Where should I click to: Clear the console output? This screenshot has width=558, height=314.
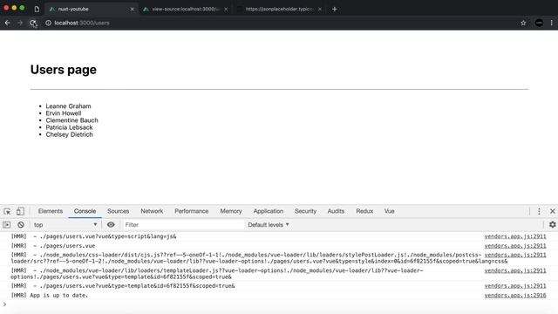click(21, 225)
